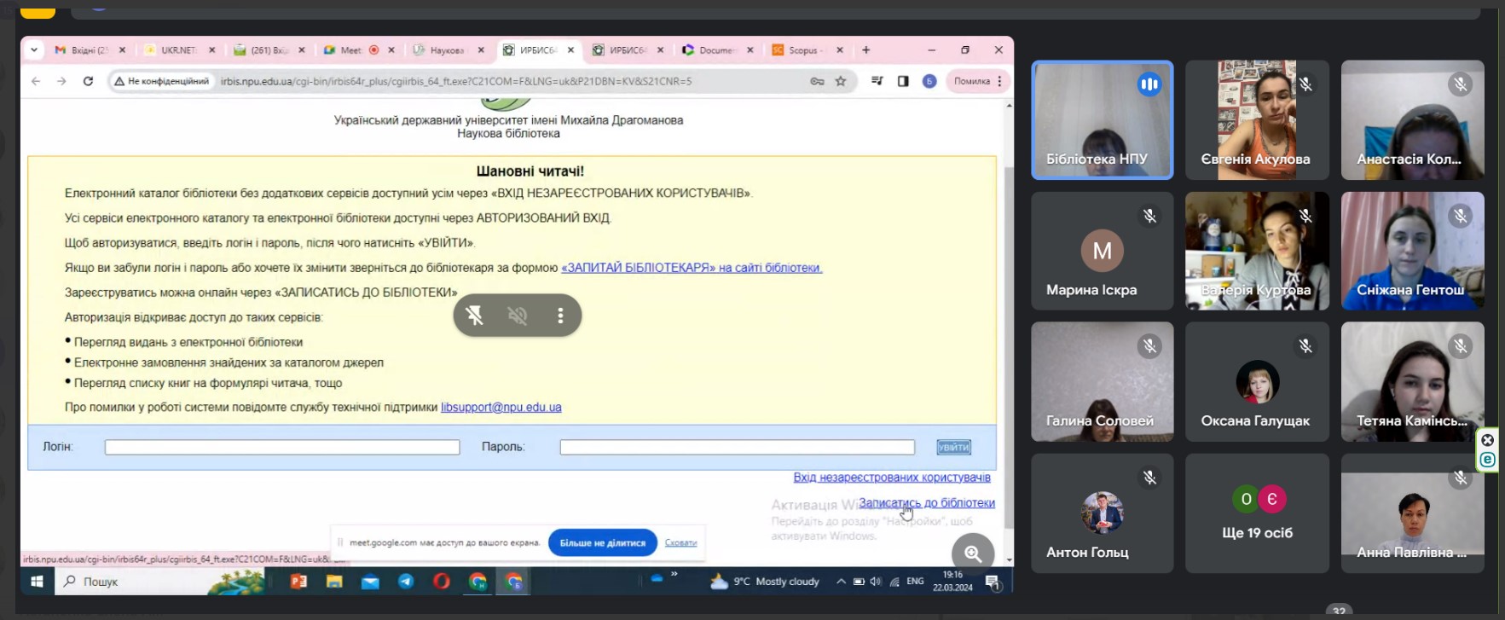Select the Бібліотека НПУ participant tile
1505x620 pixels.
tap(1103, 120)
